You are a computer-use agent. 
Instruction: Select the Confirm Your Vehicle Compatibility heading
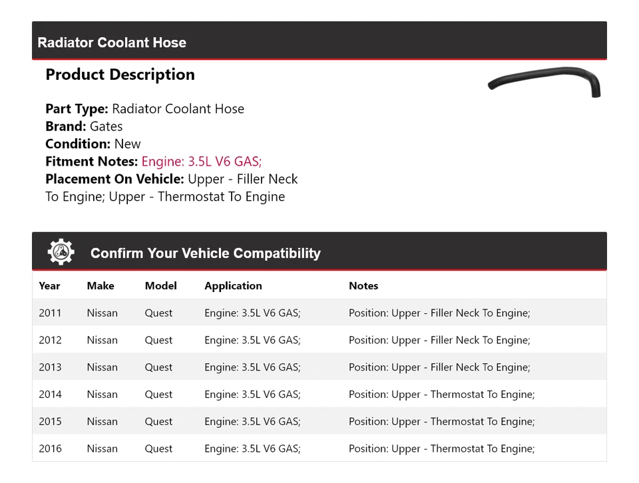tap(205, 253)
